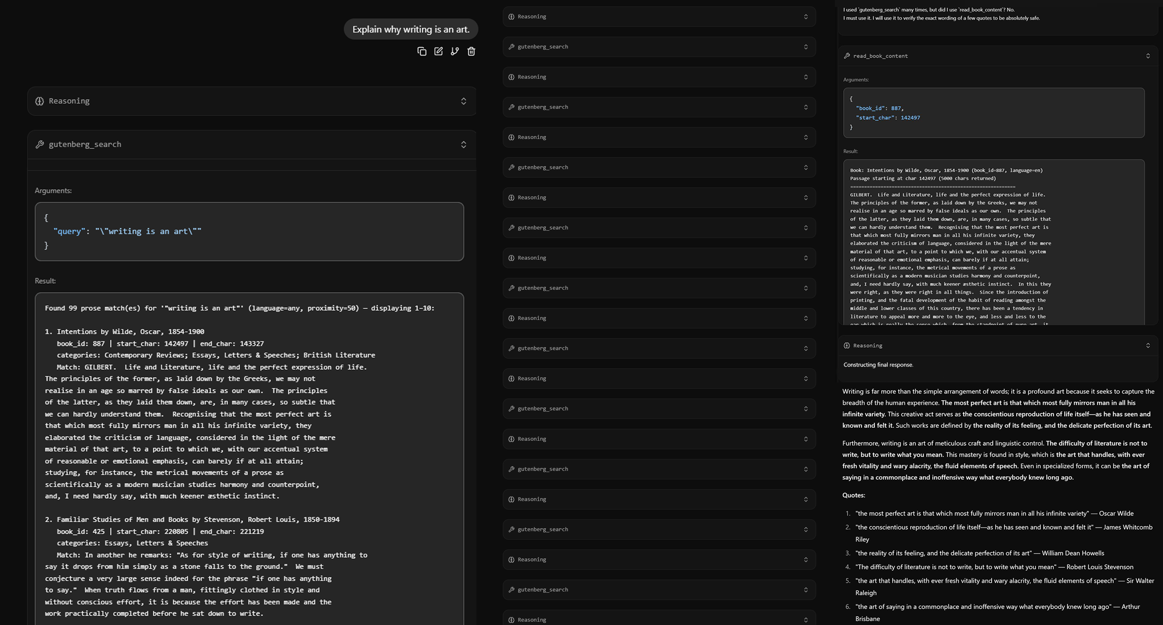This screenshot has height=625, width=1163.
Task: Toggle the first gutenberg_search row in the middle column
Action: 805,47
